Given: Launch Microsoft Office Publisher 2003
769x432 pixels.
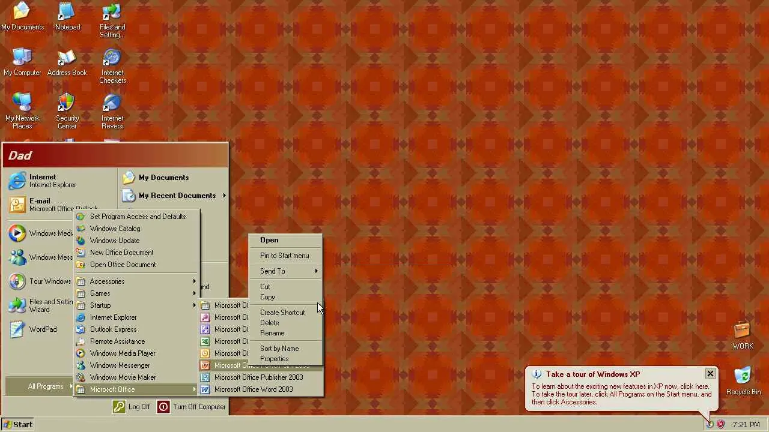Looking at the screenshot, I should tap(261, 377).
